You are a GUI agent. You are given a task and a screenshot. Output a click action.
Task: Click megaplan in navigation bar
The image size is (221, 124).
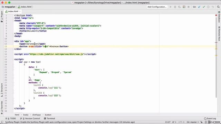[9, 7]
